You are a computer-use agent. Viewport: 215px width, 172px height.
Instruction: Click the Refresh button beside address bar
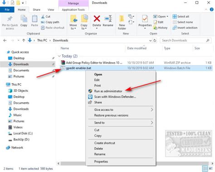pyautogui.click(x=155, y=40)
